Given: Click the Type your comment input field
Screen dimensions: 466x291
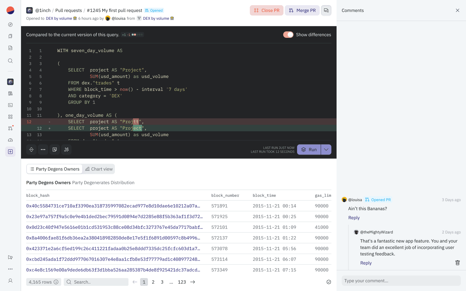Looking at the screenshot, I should tap(401, 281).
